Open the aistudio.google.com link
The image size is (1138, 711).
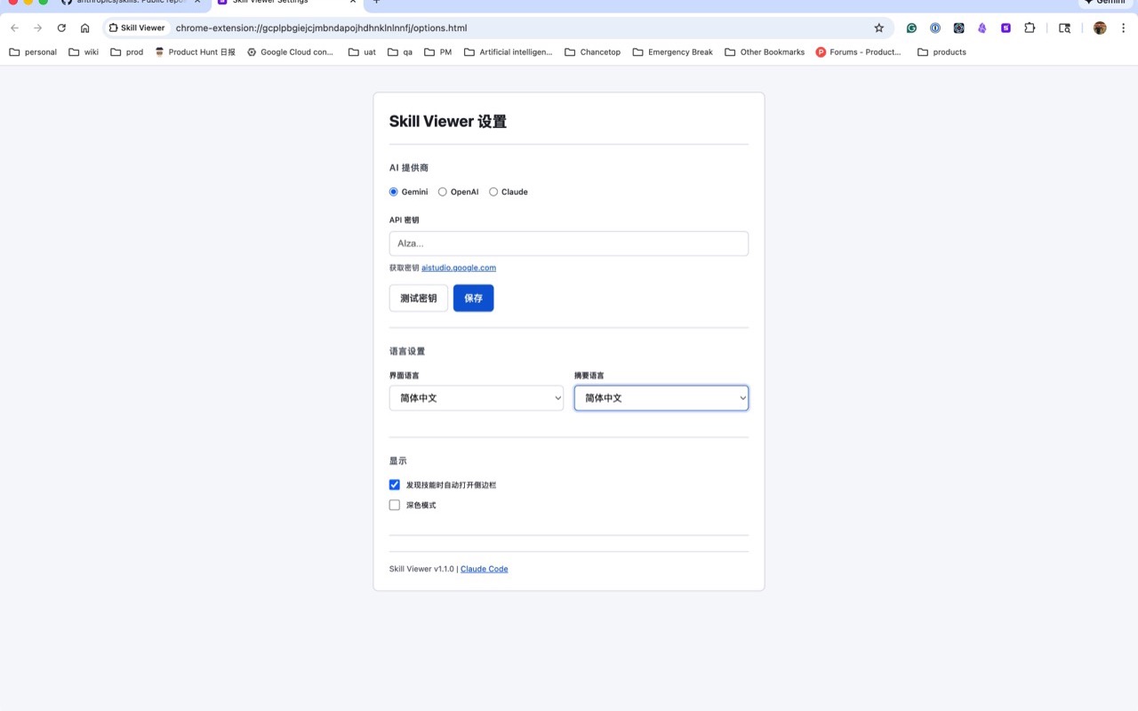458,267
